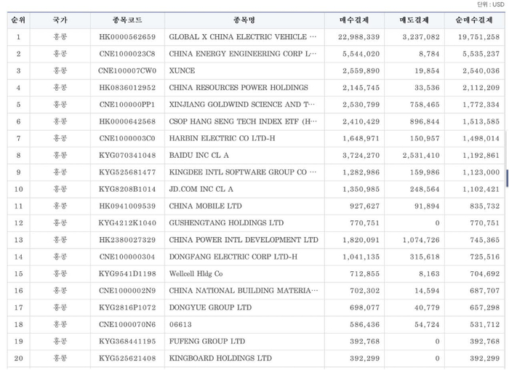
Task: Select stock code KYG525681477
Action: 127,172
